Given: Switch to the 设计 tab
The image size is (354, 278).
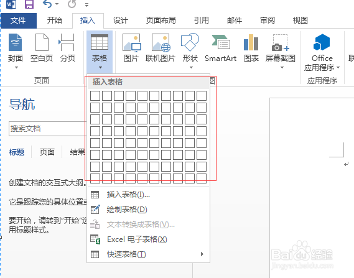Looking at the screenshot, I should click(121, 21).
